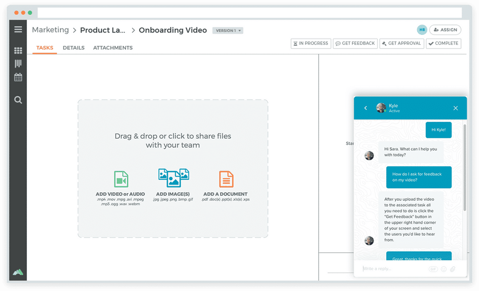Click the orange Add a Document icon
This screenshot has width=479, height=291.
[x=226, y=179]
